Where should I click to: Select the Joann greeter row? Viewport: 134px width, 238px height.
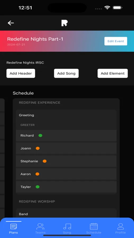[x=66, y=148]
